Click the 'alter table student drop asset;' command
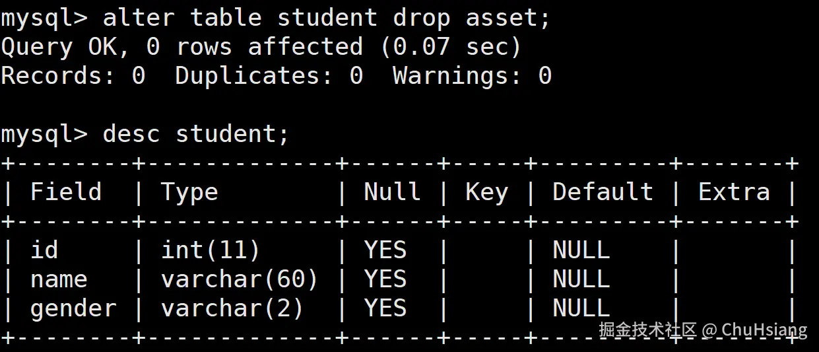 [x=326, y=18]
